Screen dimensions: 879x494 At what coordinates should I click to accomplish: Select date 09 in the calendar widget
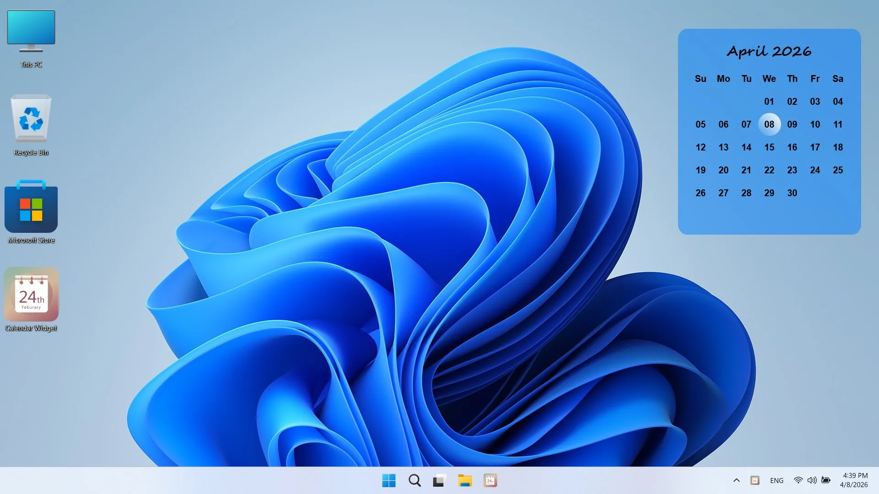pos(792,124)
